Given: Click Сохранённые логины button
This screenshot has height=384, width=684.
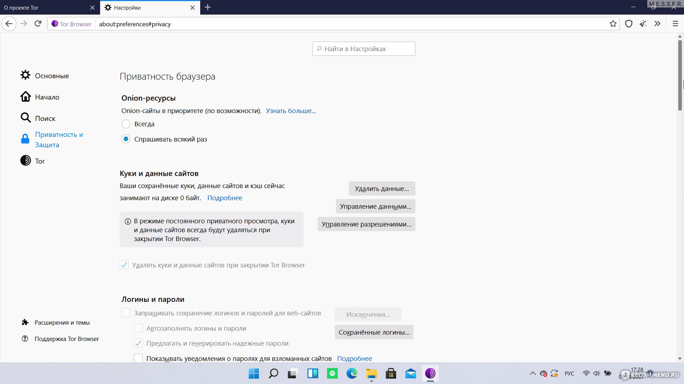Looking at the screenshot, I should point(374,332).
